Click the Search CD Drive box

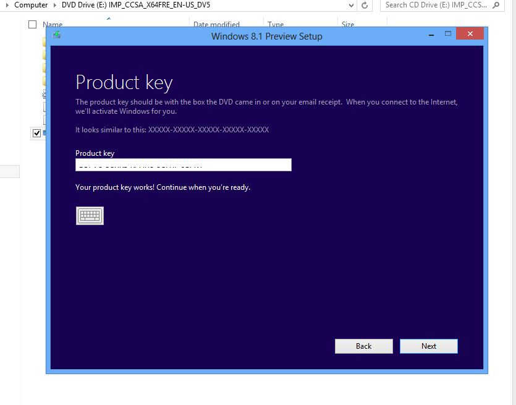436,5
